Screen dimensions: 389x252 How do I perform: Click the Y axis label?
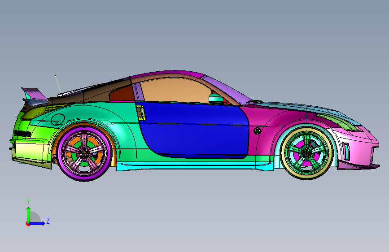tap(28, 202)
